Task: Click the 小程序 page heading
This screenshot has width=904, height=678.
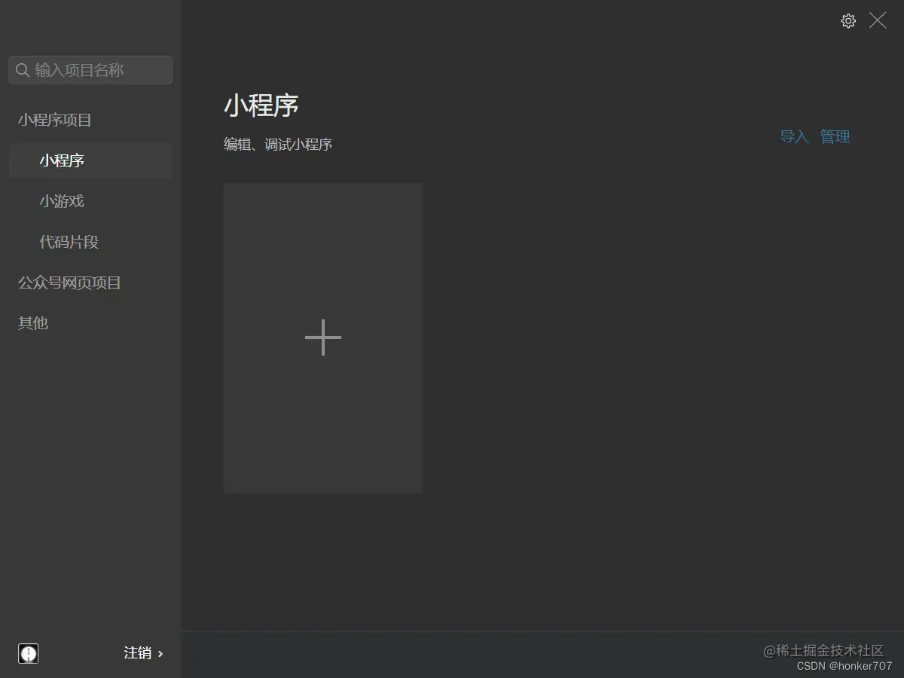Action: (x=262, y=106)
